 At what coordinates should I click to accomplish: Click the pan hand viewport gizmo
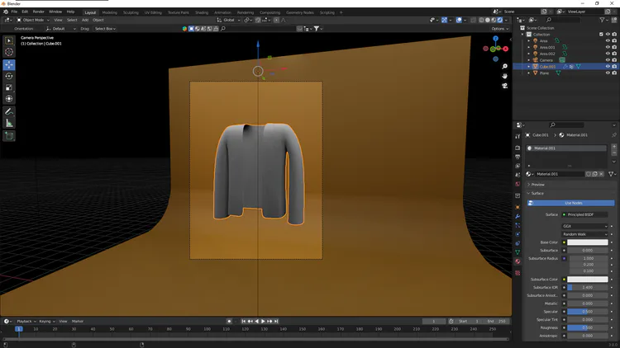tap(504, 76)
